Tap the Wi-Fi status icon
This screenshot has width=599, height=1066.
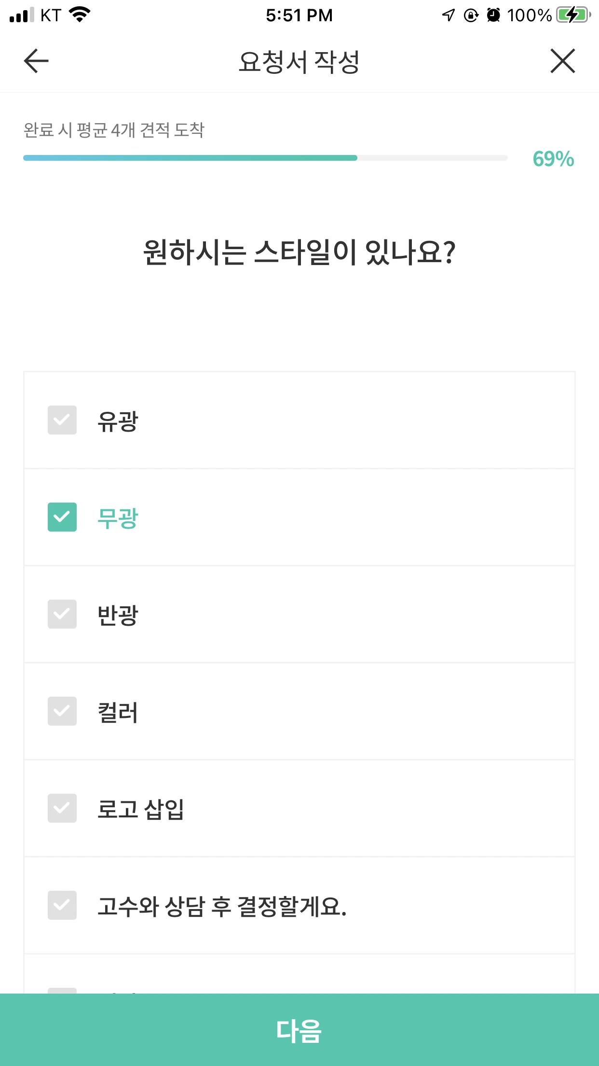80,14
